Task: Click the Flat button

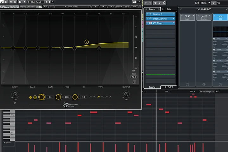Action: coord(135,7)
